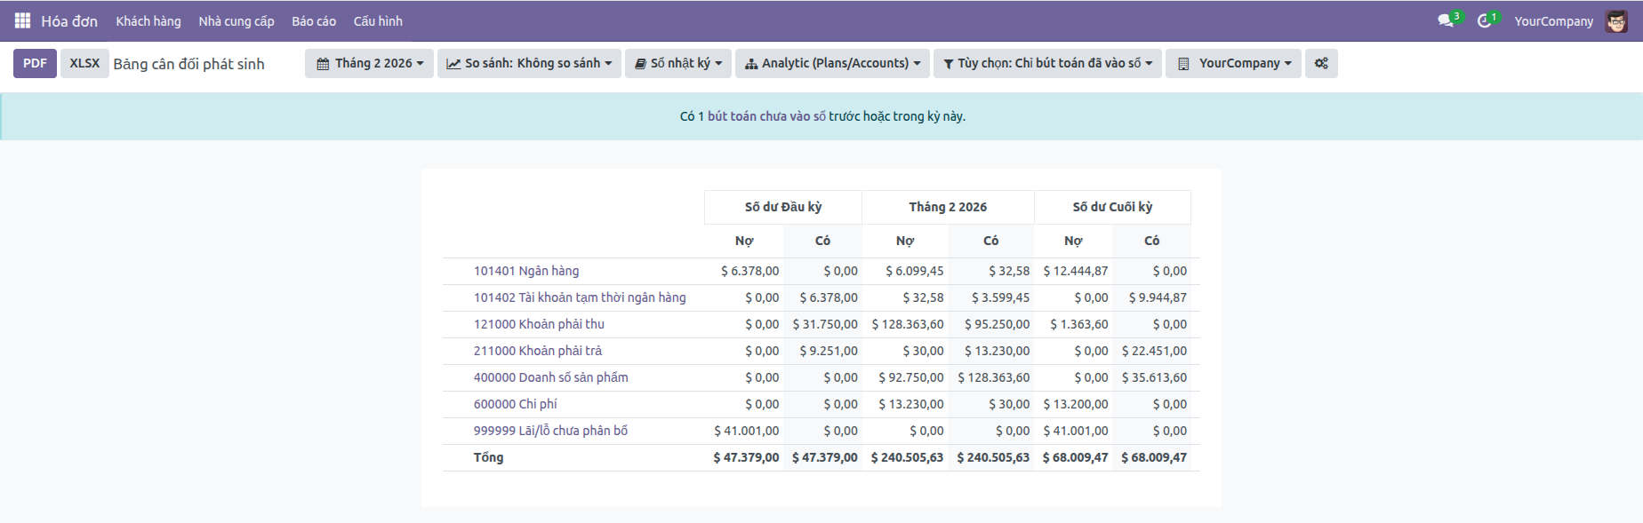The image size is (1643, 523).
Task: Expand the Sổ nhật ký journal dropdown
Action: tap(678, 63)
